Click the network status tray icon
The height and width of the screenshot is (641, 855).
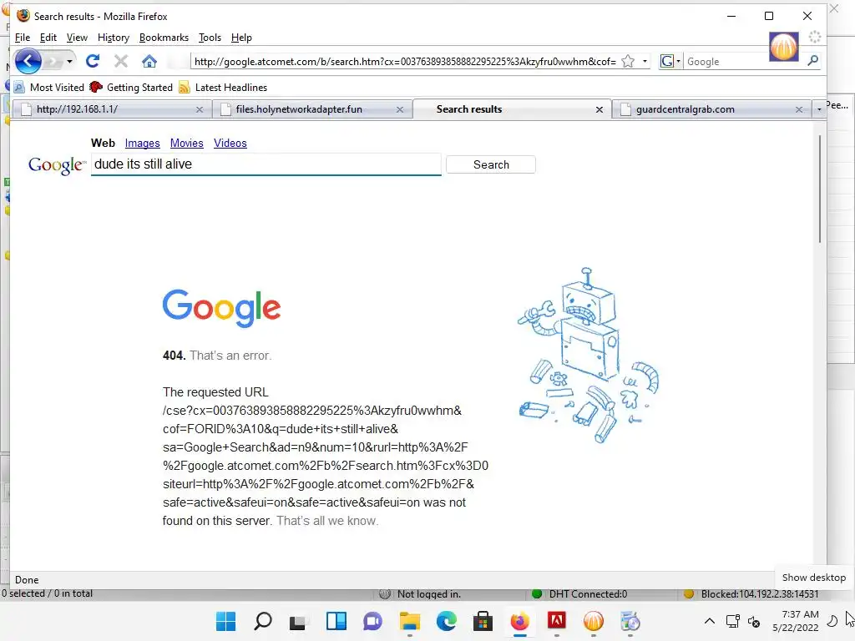pos(733,621)
